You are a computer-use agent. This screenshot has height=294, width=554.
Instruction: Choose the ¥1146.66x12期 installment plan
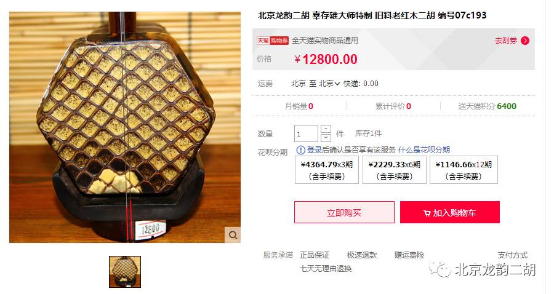pyautogui.click(x=464, y=170)
